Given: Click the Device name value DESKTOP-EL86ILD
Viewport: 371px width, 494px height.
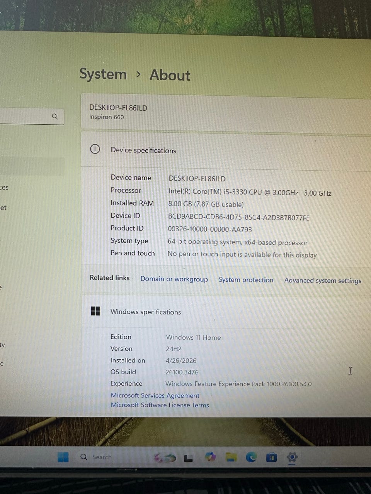Looking at the screenshot, I should pos(197,179).
